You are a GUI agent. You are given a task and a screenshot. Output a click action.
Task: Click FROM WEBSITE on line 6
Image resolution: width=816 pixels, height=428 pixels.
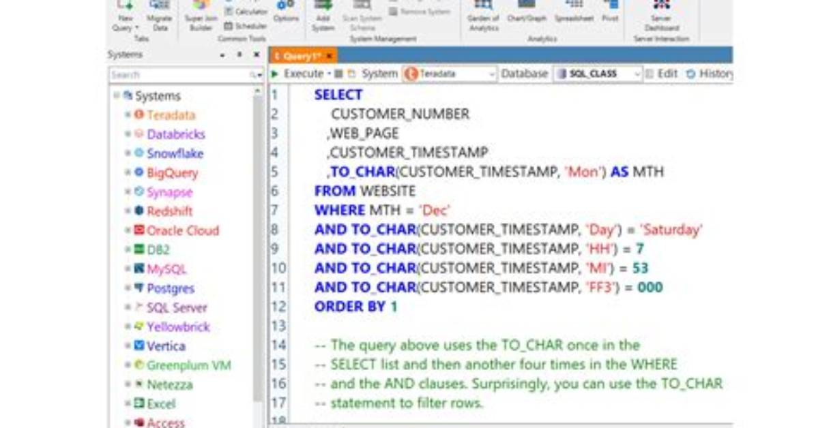(x=365, y=191)
